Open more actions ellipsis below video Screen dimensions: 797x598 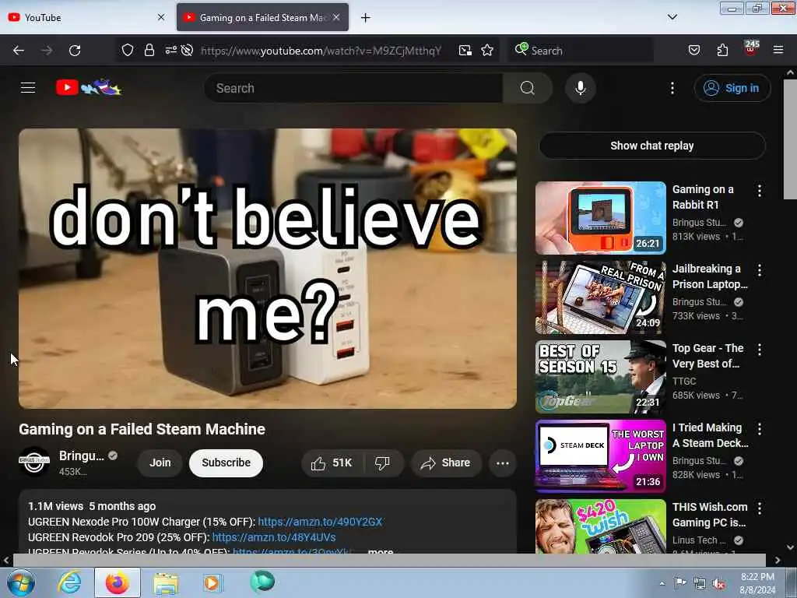tap(503, 463)
